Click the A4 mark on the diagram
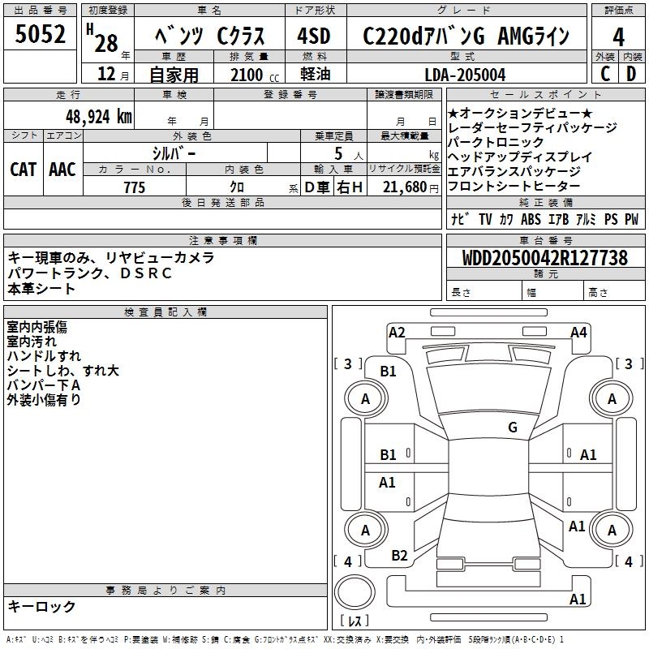649x649 pixels. click(578, 333)
